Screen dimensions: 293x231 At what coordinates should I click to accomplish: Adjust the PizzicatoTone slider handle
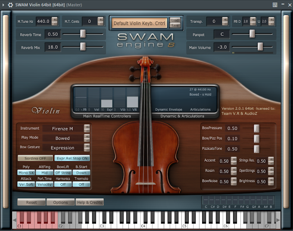pyautogui.click(x=256, y=149)
